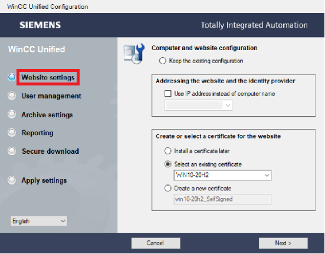Click the Website settings step indicator bubble
This screenshot has height=254, width=325.
pos(12,77)
